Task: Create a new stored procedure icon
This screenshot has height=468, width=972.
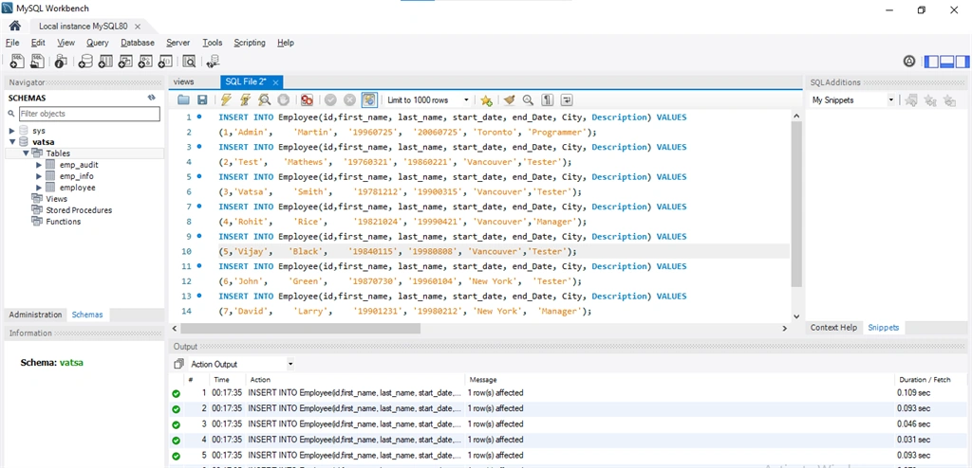Action: tap(145, 61)
